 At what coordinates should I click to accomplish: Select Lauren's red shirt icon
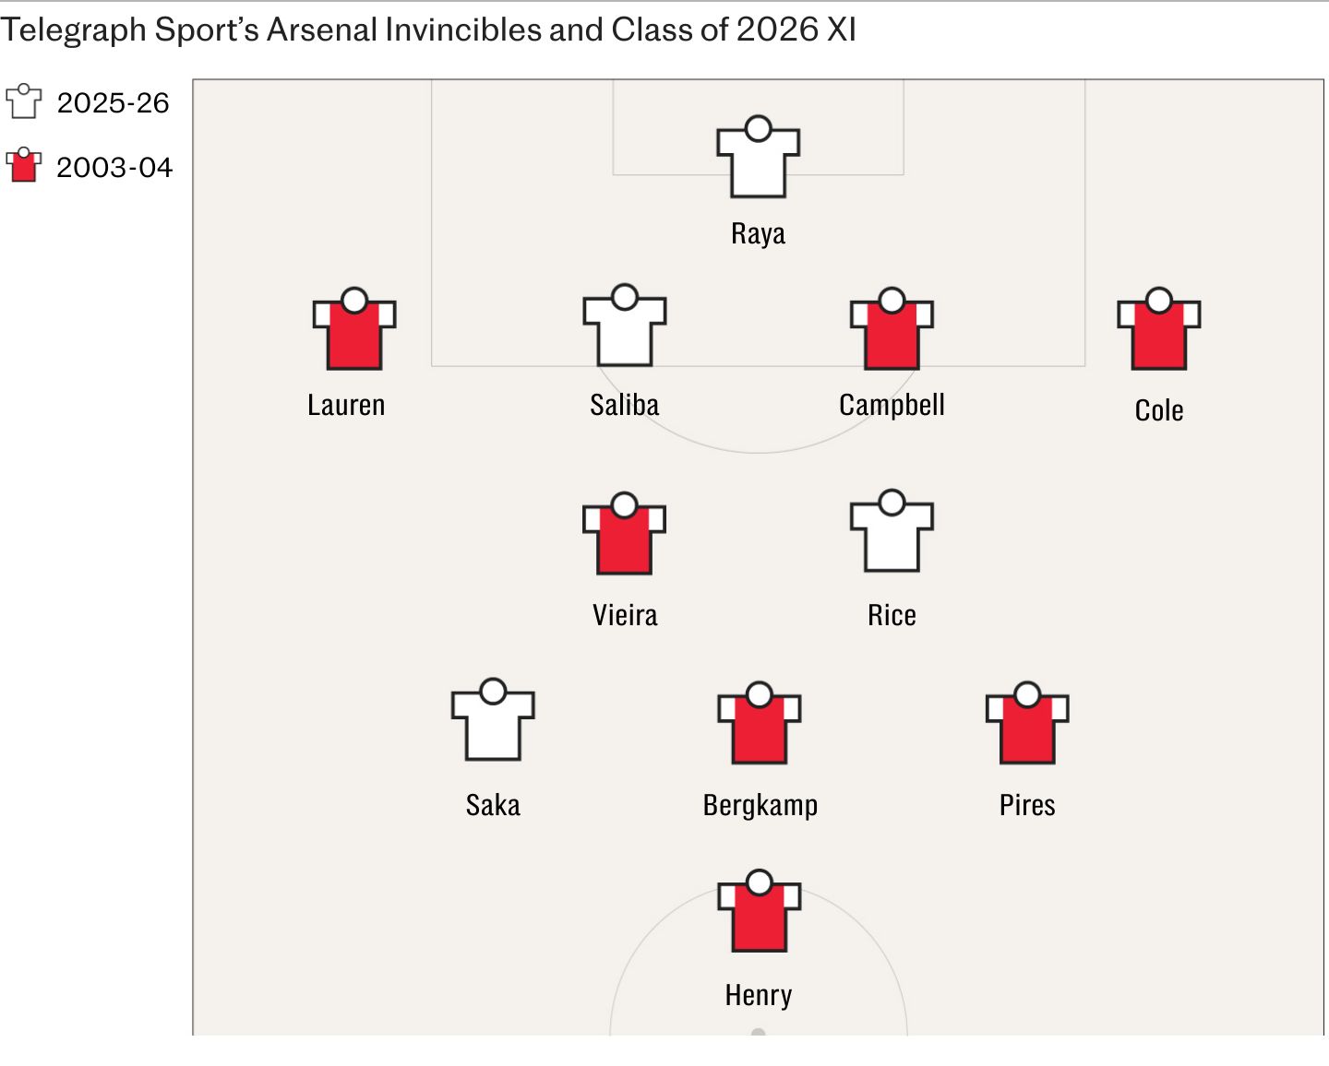click(354, 329)
